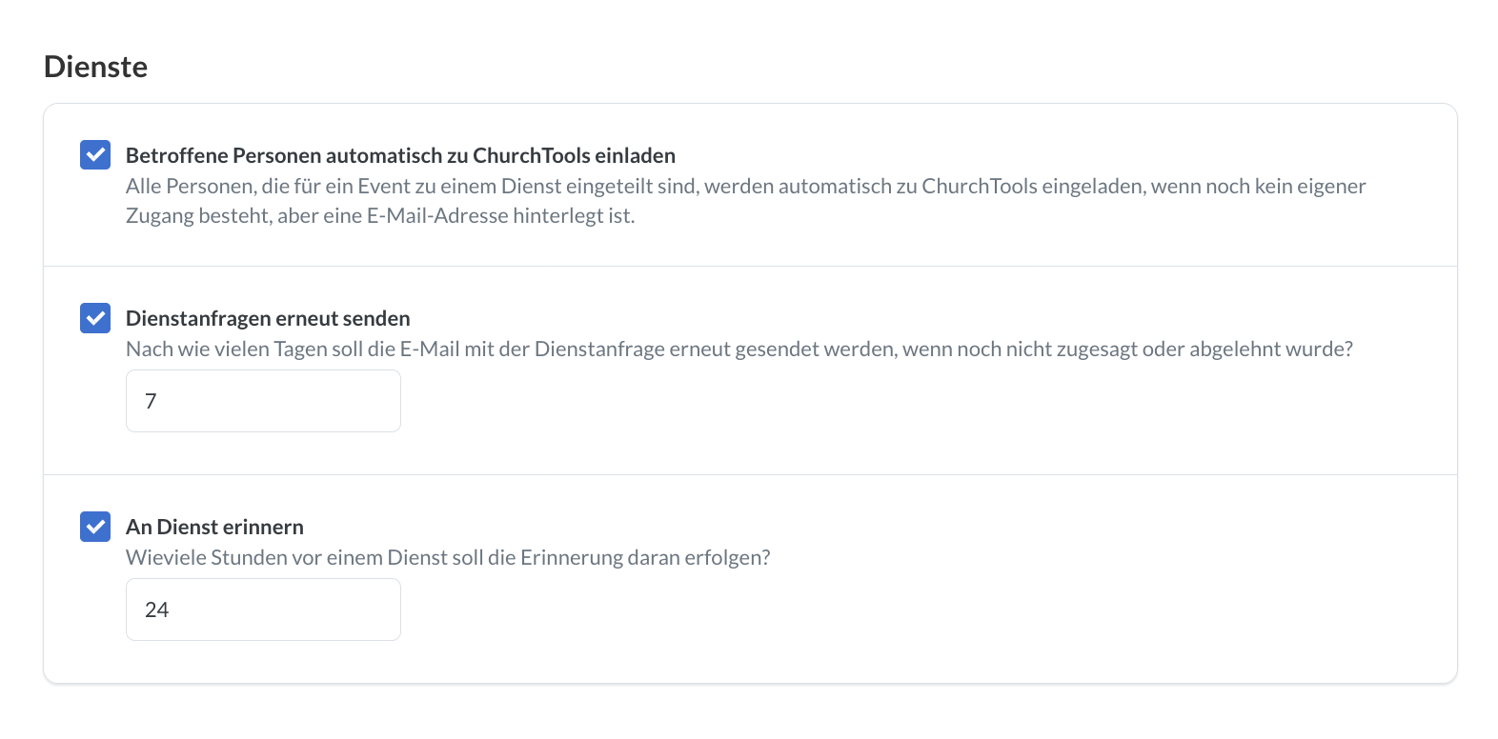Image resolution: width=1498 pixels, height=739 pixels.
Task: Click the word 'E-Mail-Adresse' in the description
Action: click(x=437, y=215)
